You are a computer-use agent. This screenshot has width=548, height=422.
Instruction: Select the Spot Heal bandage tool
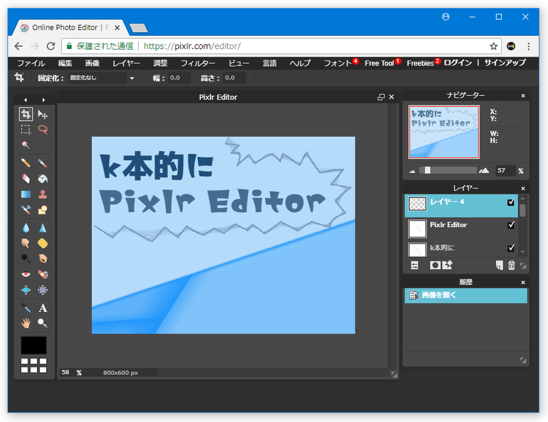(43, 274)
